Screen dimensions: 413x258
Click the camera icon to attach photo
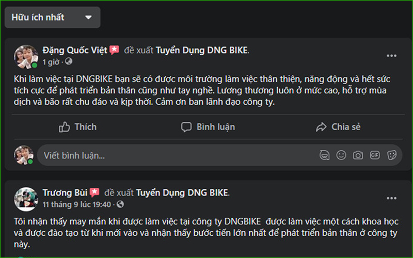(x=358, y=155)
